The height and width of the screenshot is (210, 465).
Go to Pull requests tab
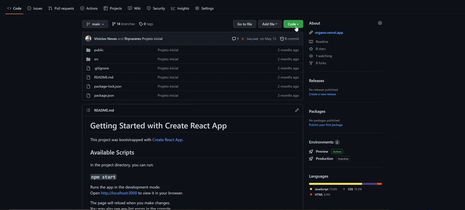[61, 8]
